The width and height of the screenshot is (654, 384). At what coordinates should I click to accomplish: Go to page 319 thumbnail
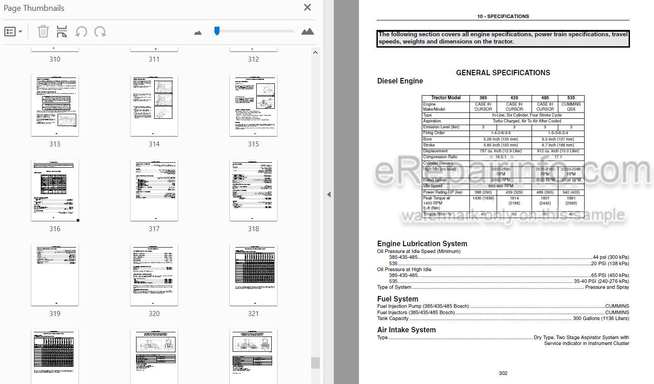coord(55,275)
